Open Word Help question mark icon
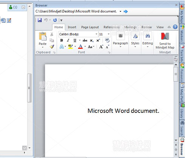Viewport: 185px width, 158px height. coord(175,27)
